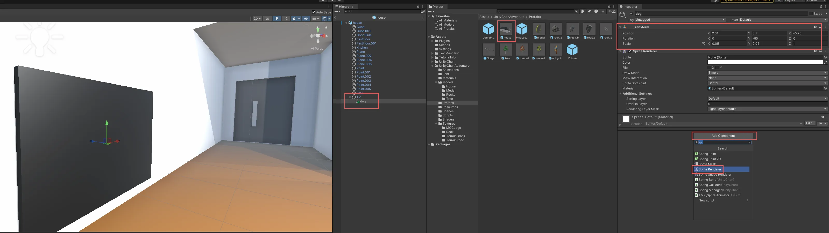
Task: Enable the Static checkbox for dog
Action: point(810,13)
